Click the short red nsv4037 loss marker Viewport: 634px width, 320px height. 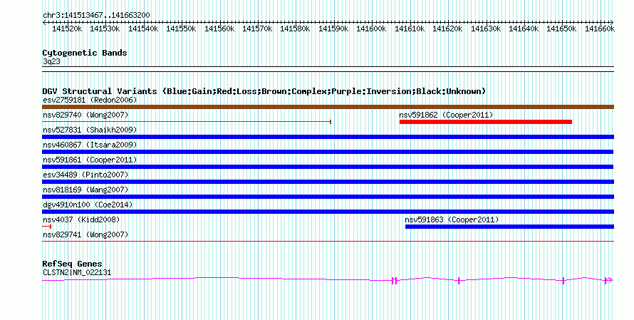point(46,227)
